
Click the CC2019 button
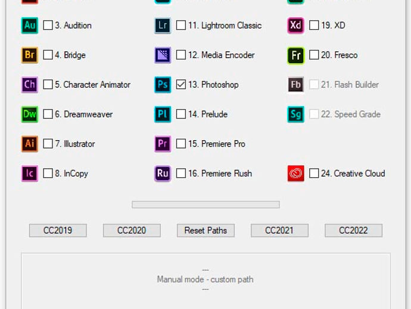[x=58, y=230]
